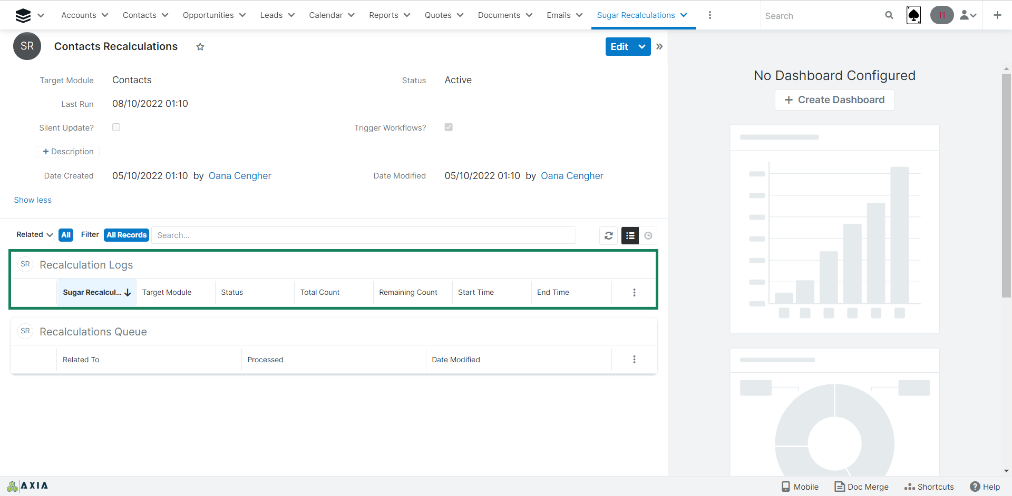Click the search magnifier icon
The width and height of the screenshot is (1012, 496).
(x=889, y=15)
